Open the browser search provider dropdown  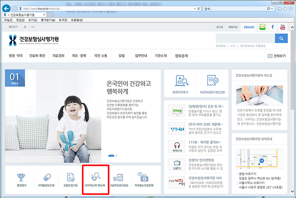pyautogui.click(x=272, y=9)
